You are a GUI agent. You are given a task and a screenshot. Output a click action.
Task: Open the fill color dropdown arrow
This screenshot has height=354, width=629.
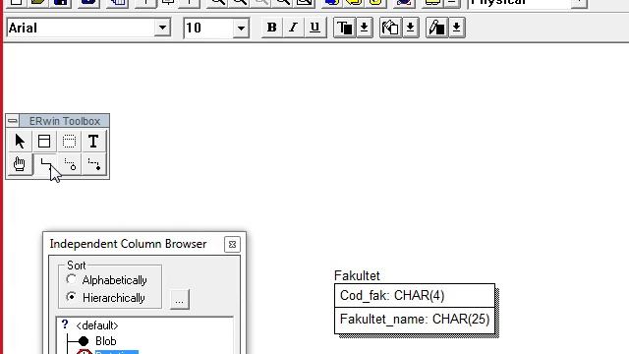pyautogui.click(x=410, y=28)
